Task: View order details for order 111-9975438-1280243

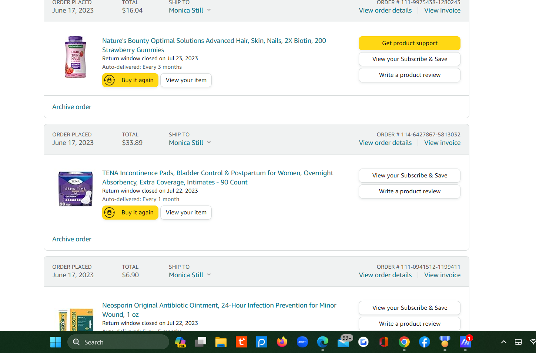Action: (385, 10)
